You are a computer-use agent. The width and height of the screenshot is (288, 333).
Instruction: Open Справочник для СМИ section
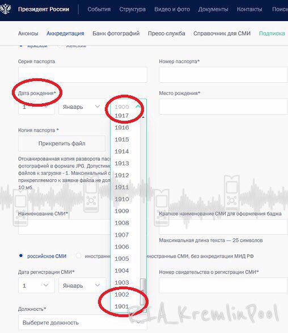pos(222,33)
